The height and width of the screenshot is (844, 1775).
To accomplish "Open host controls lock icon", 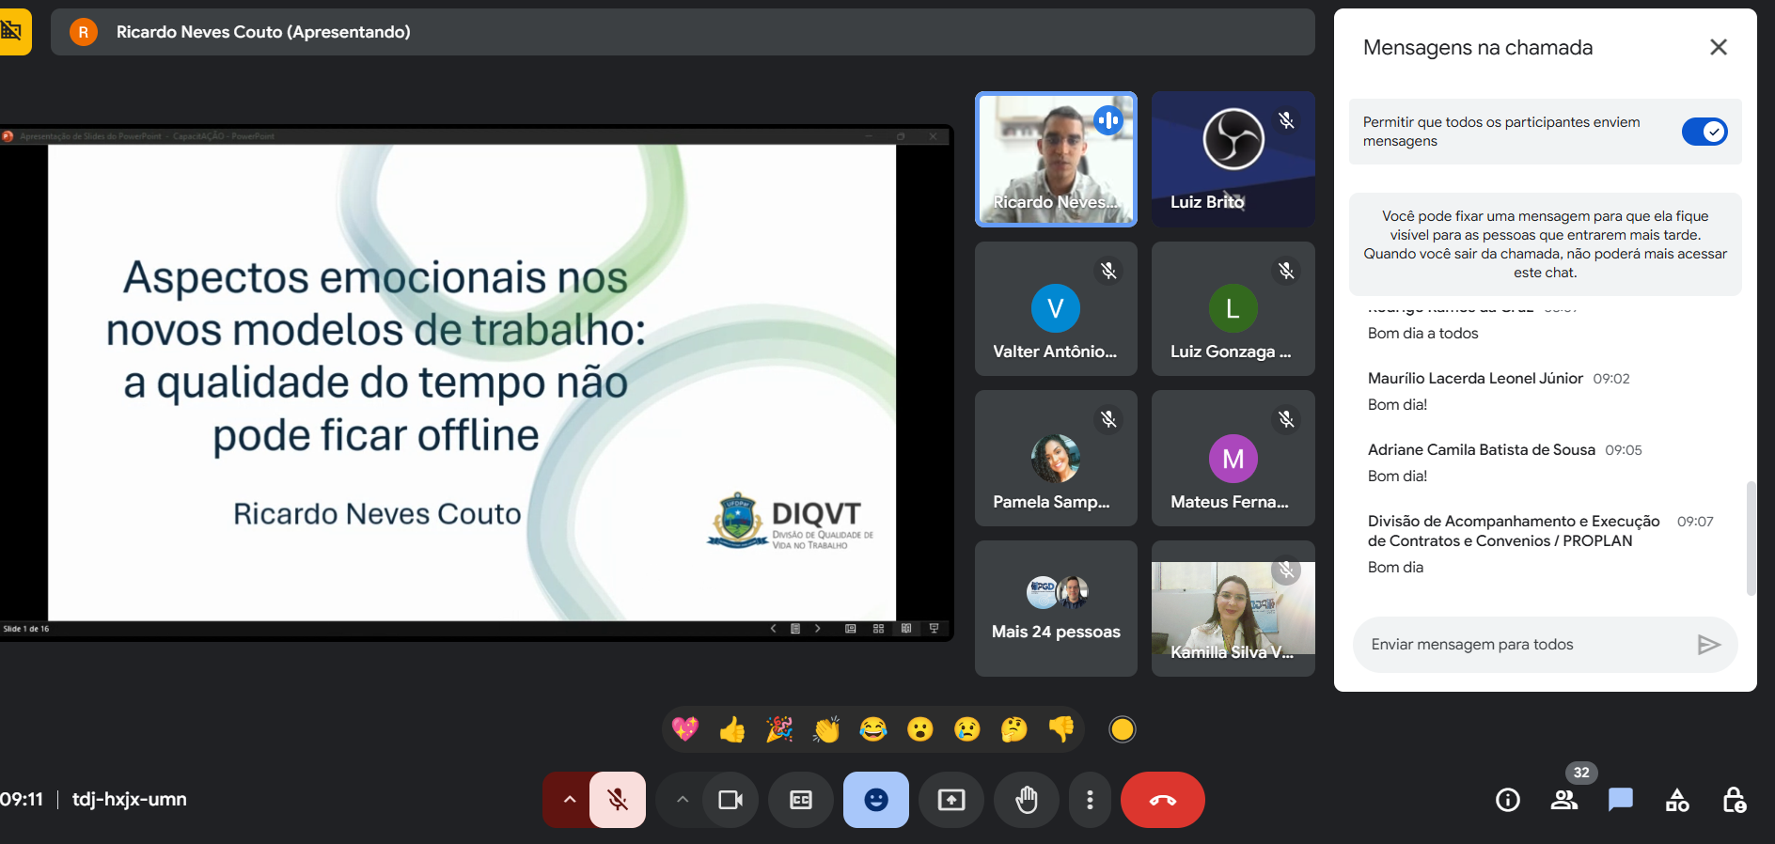I will point(1734,800).
